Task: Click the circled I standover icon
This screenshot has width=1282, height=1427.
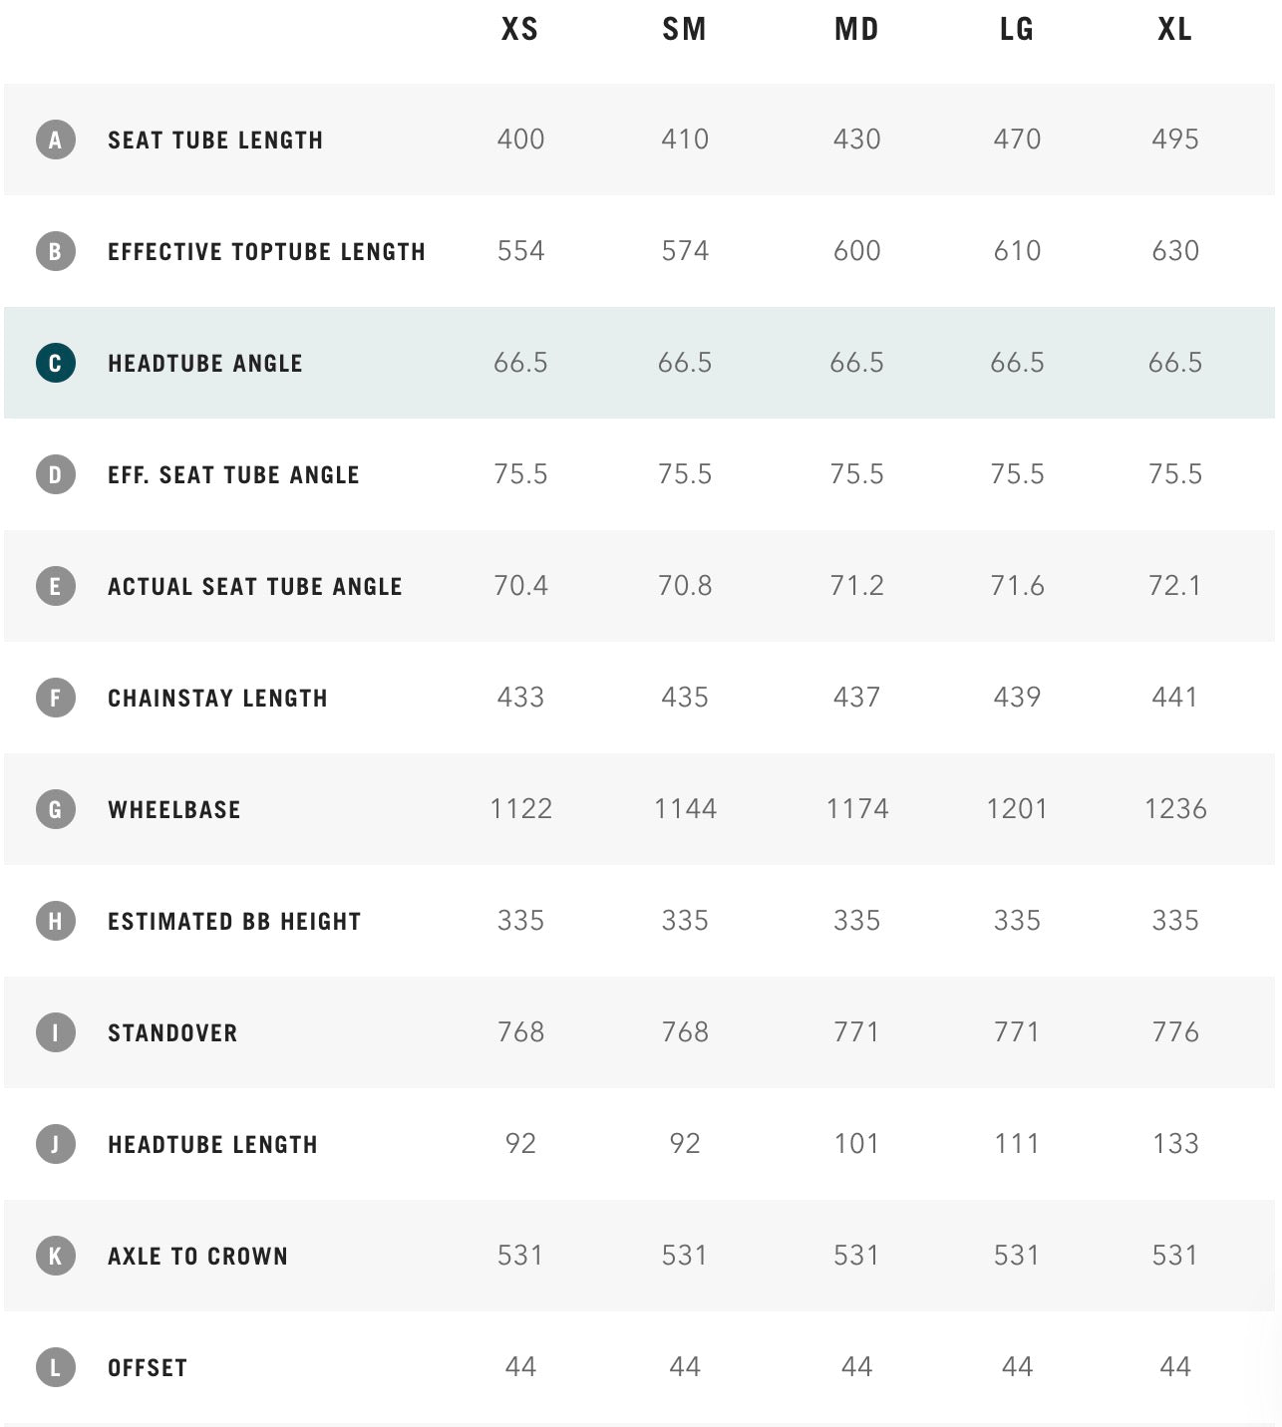Action: point(56,1032)
